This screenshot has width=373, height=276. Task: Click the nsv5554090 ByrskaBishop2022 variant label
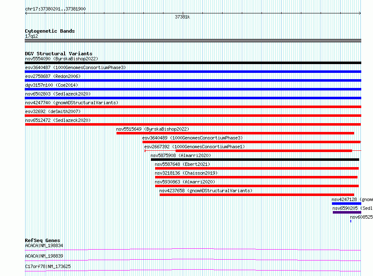[62, 59]
